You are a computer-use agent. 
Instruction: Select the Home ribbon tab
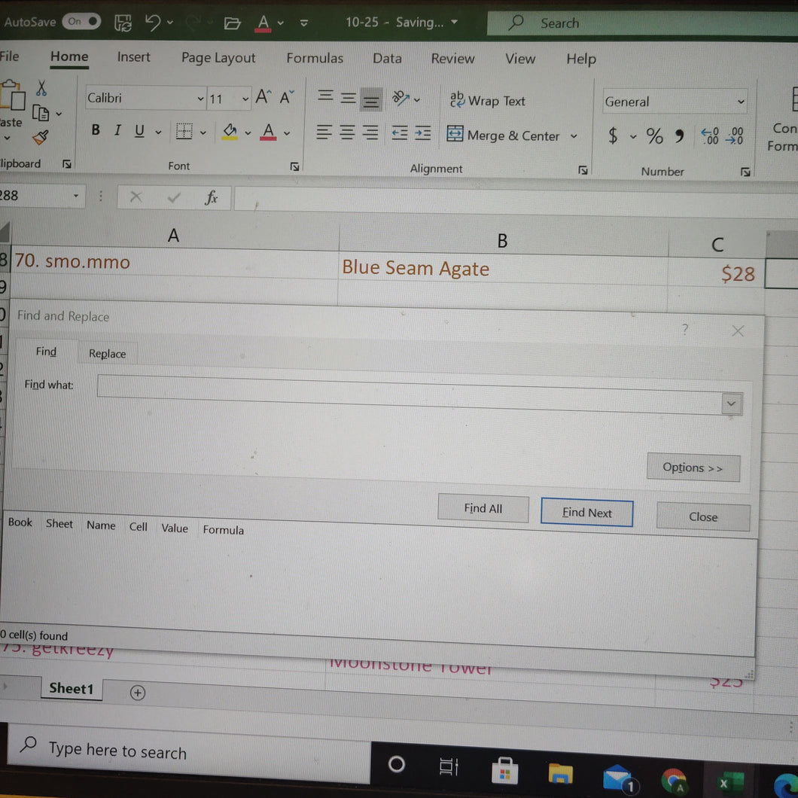coord(69,57)
